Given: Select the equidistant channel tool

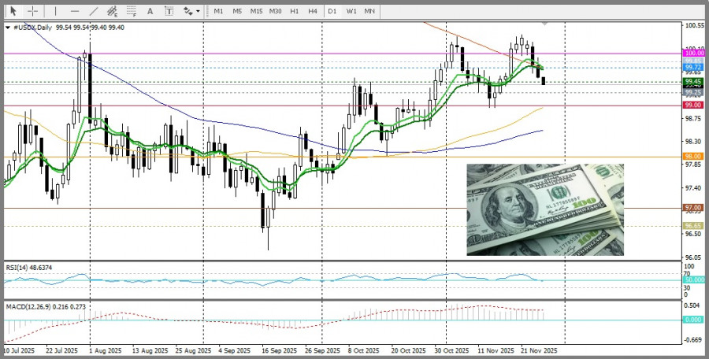Looking at the screenshot, I should click(113, 11).
